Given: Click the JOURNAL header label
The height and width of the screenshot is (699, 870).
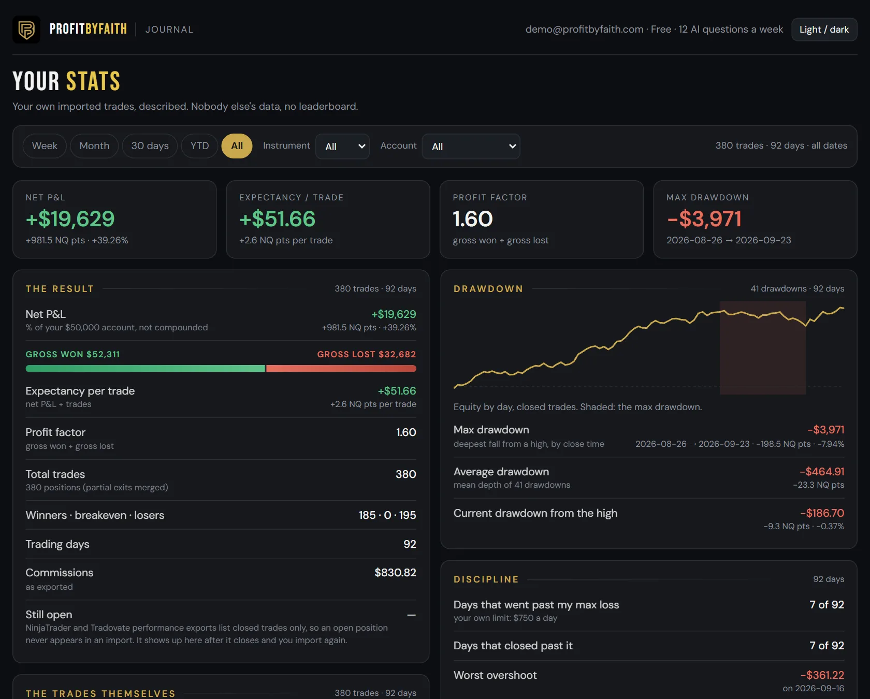Looking at the screenshot, I should pyautogui.click(x=169, y=30).
